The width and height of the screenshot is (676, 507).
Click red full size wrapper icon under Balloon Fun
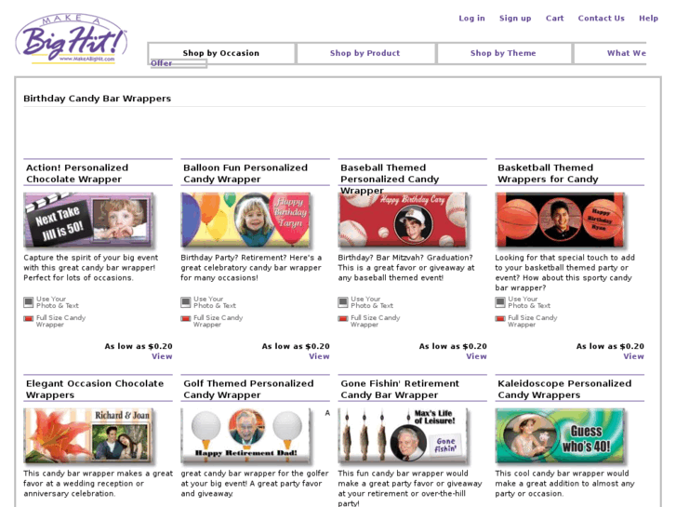pyautogui.click(x=186, y=319)
